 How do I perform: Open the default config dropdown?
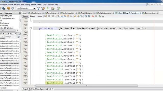pos(34,8)
